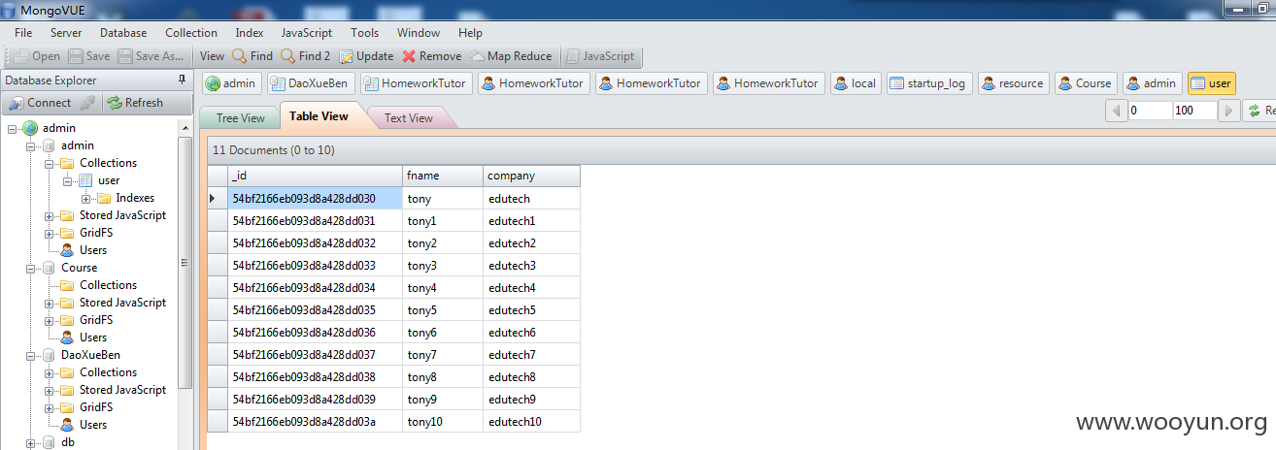Click the Update documents tool
This screenshot has width=1276, height=450.
tap(366, 56)
